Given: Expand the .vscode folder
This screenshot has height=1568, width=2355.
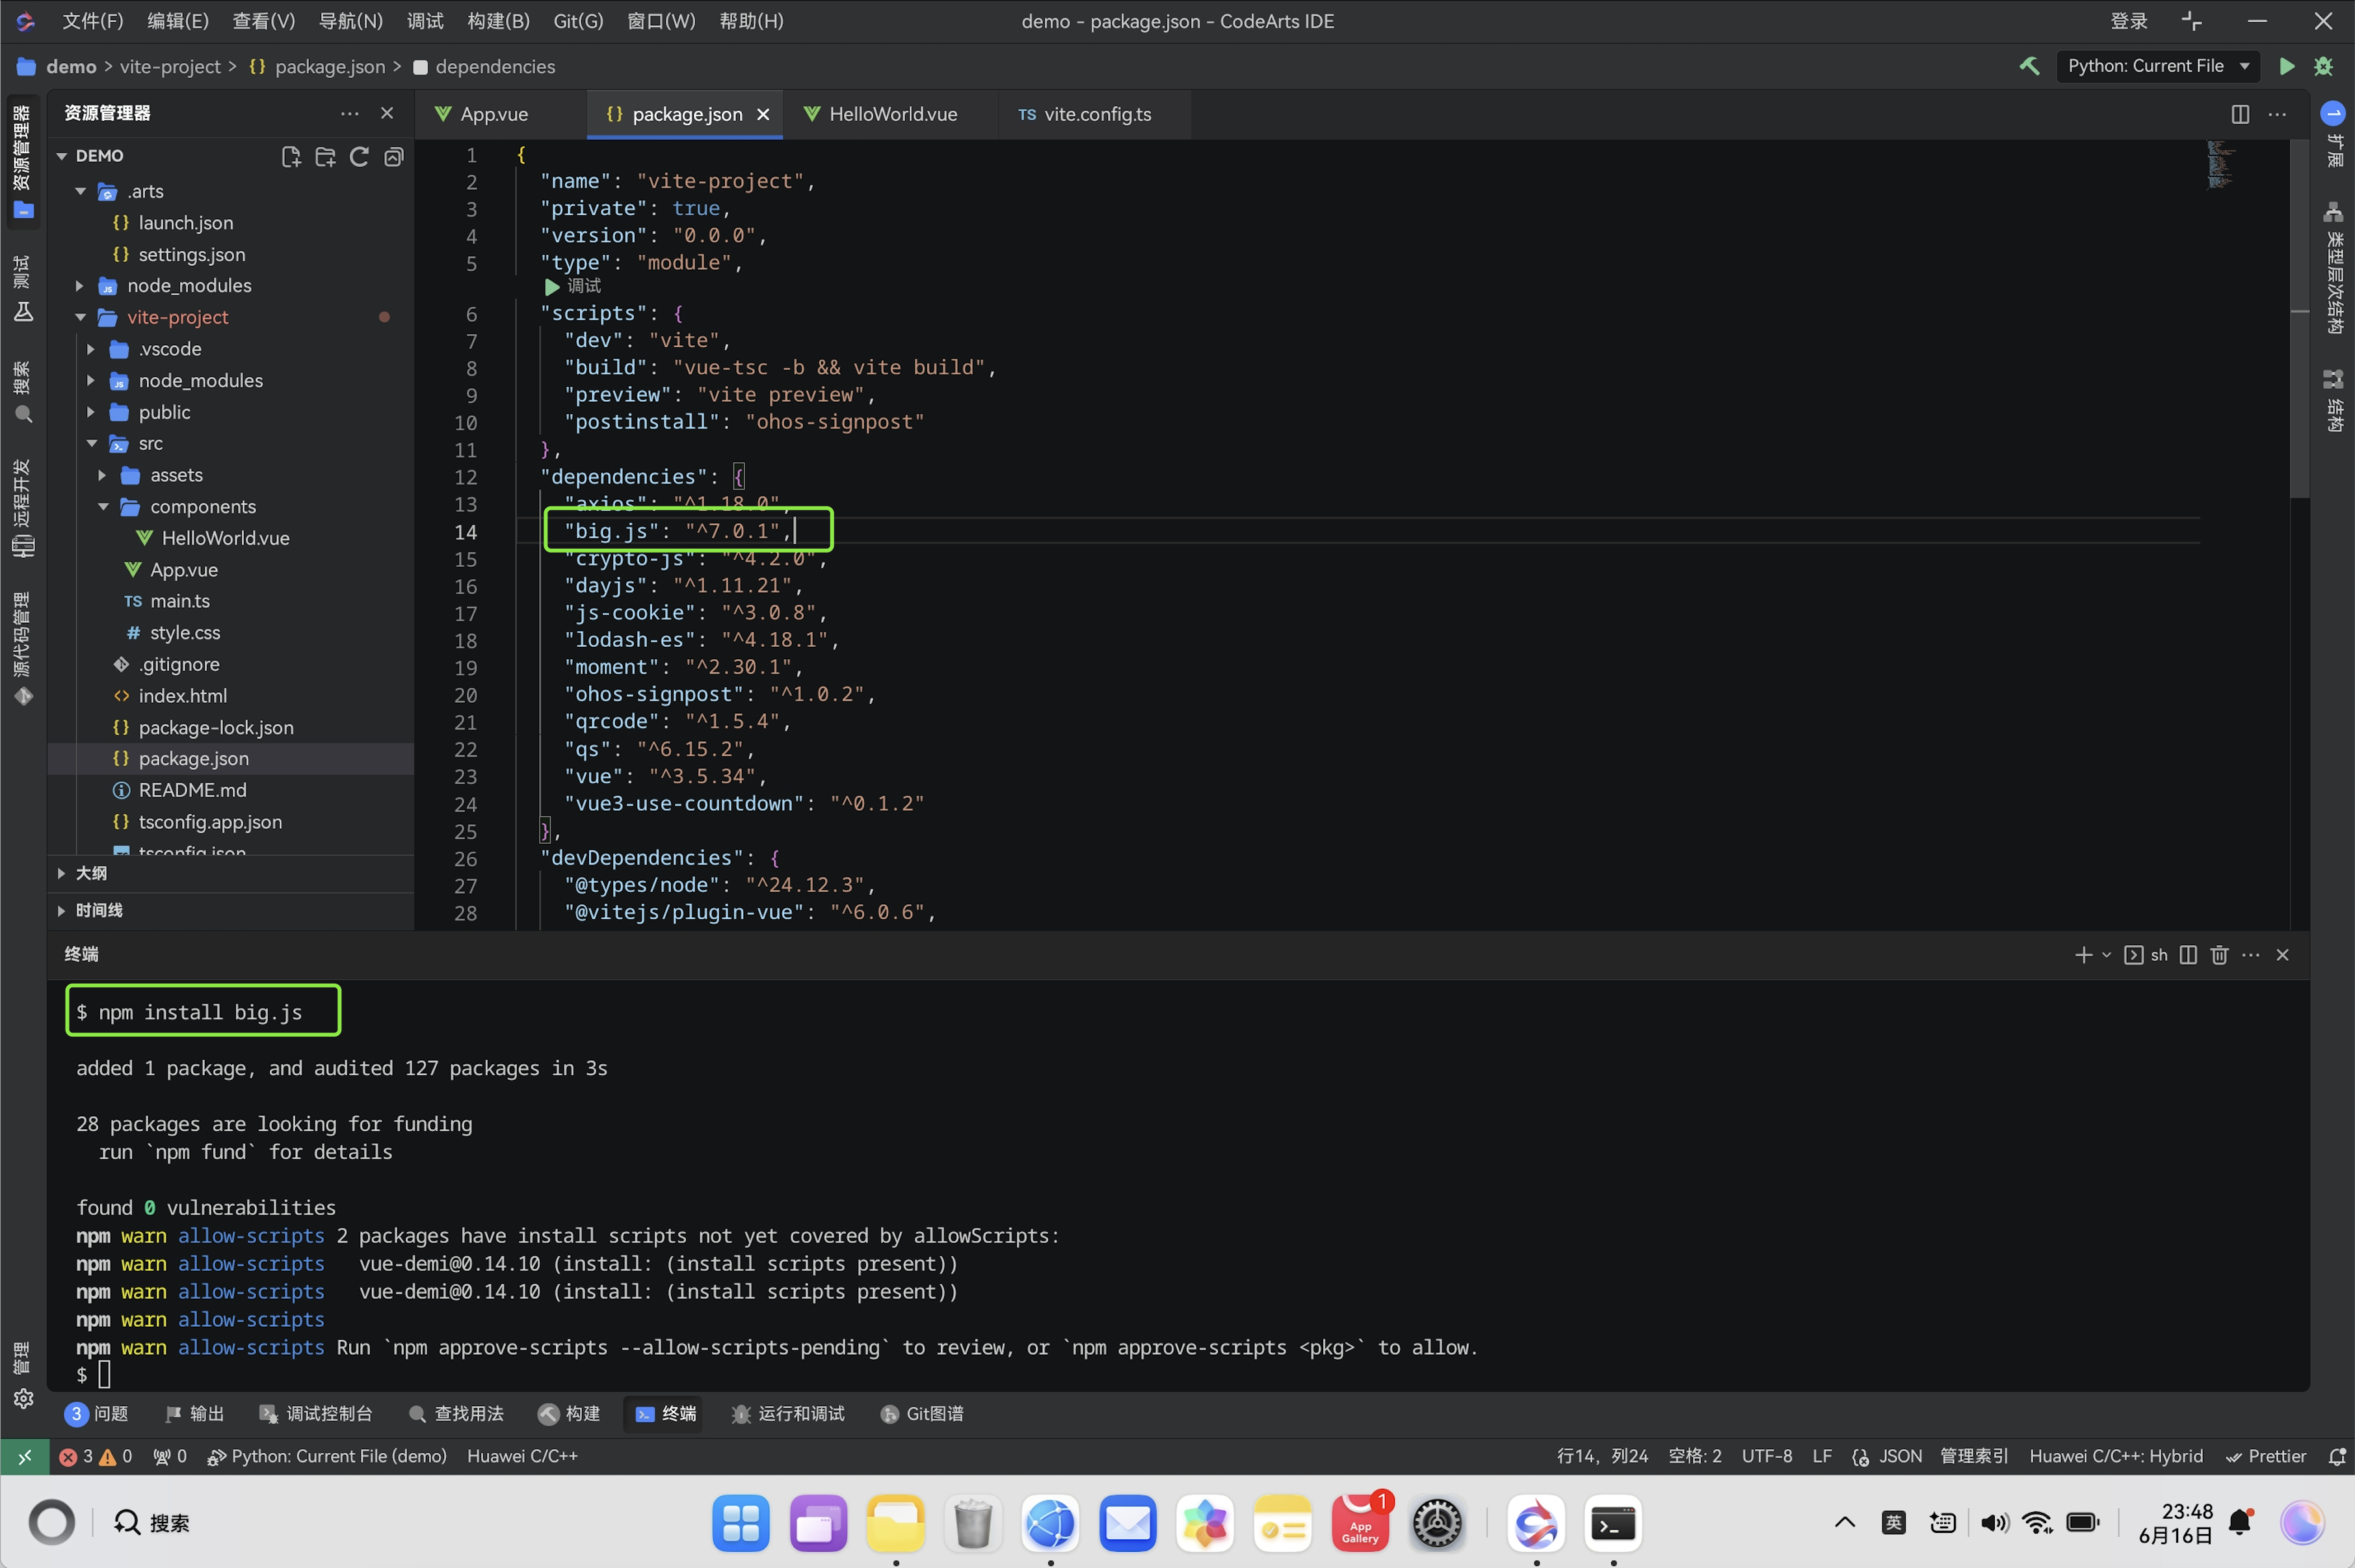Looking at the screenshot, I should coord(92,349).
